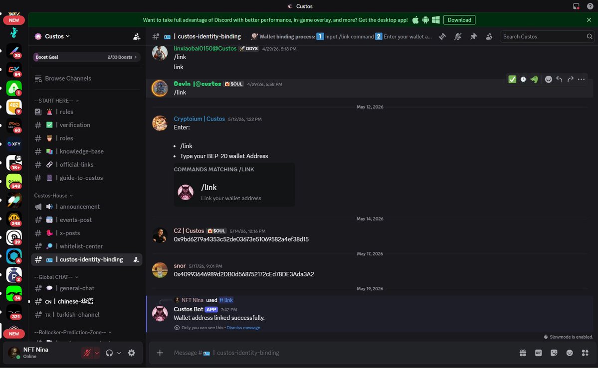Open the gift icon in message bar
Viewport: 598px width, 368px height.
[x=523, y=353]
